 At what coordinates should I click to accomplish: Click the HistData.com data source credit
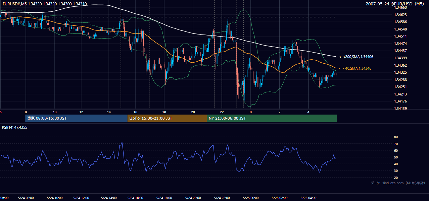tap(398, 183)
